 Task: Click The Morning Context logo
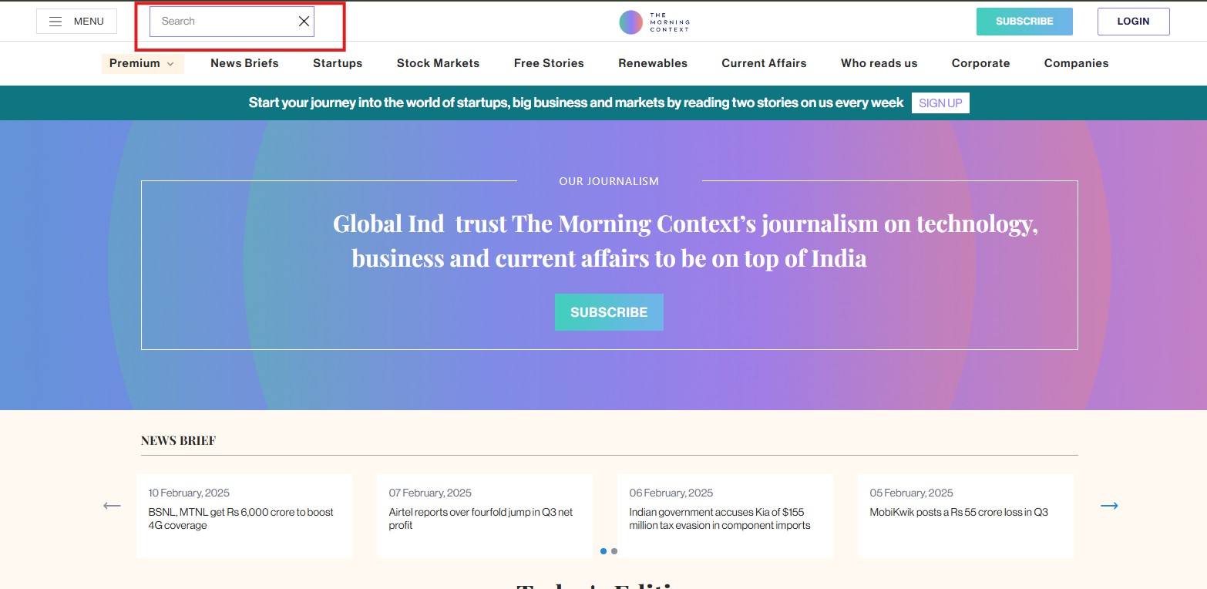click(x=654, y=22)
